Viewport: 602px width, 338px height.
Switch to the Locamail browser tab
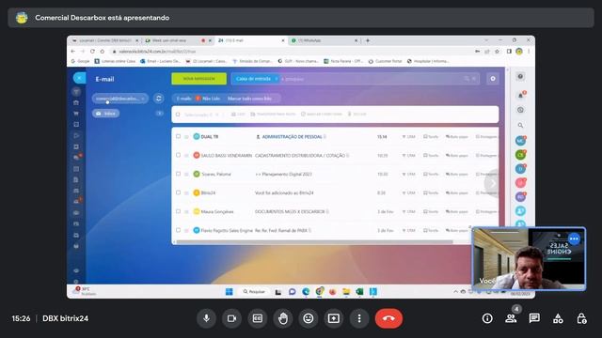click(x=103, y=40)
